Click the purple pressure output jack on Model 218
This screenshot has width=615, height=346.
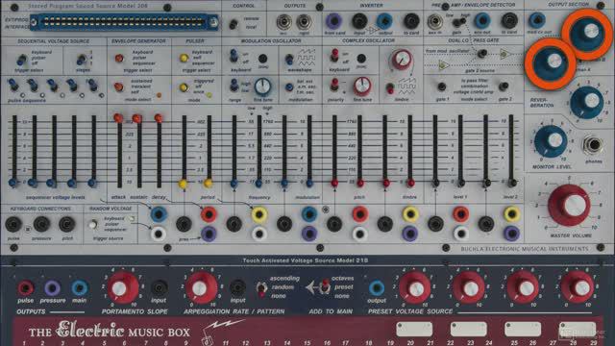(x=52, y=288)
